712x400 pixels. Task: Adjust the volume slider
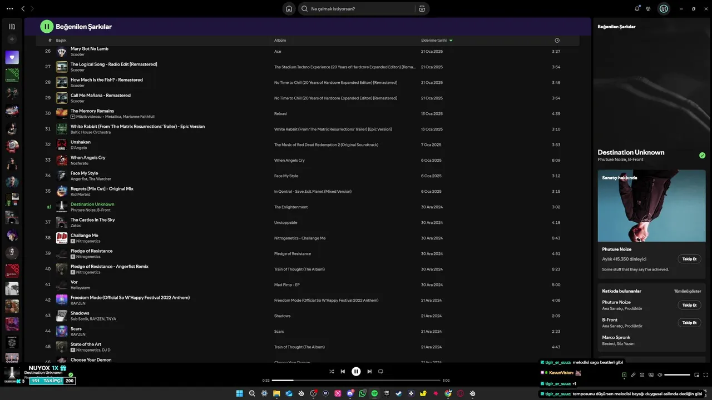point(677,375)
